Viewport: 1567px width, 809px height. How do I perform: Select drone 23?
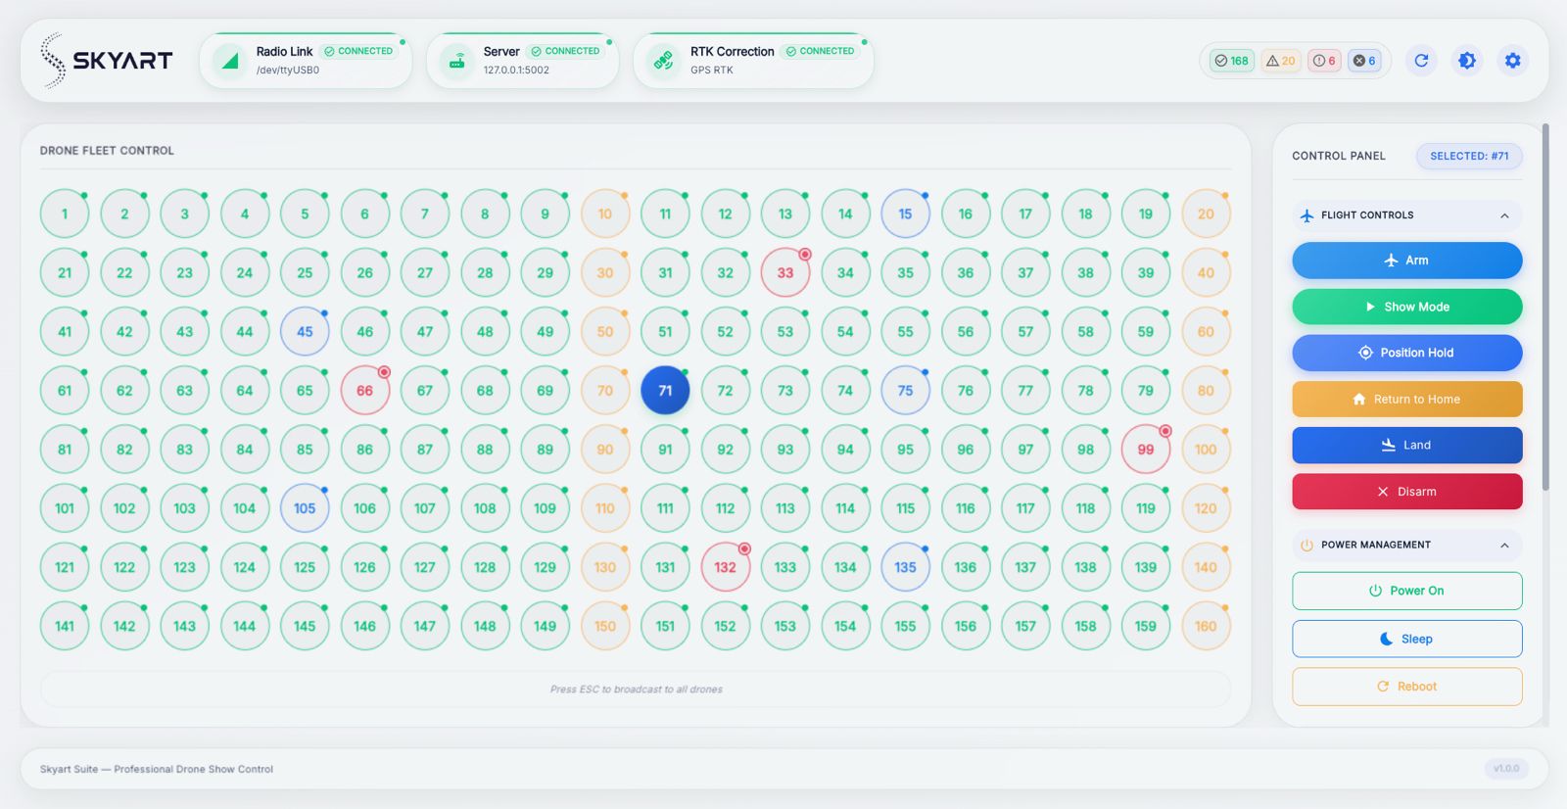point(184,272)
